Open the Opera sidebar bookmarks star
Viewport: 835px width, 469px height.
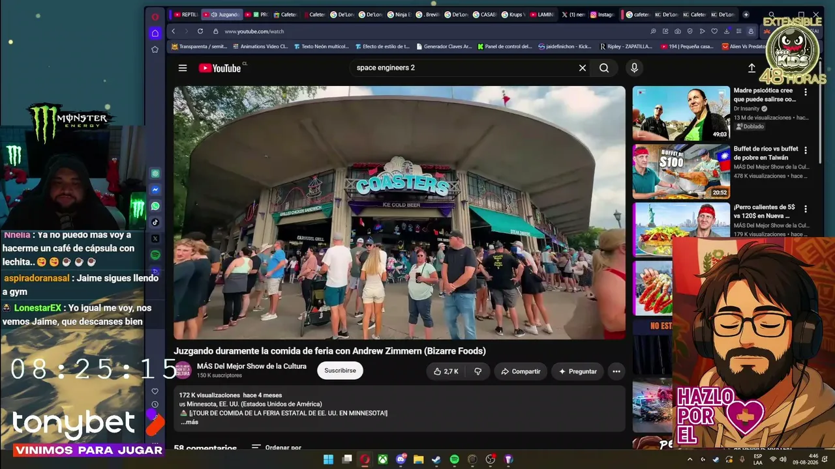(155, 50)
